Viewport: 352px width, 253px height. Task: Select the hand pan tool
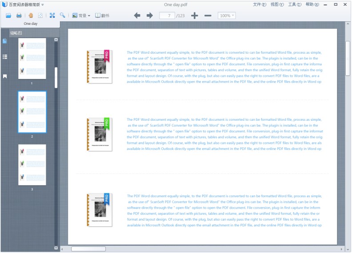click(31, 16)
